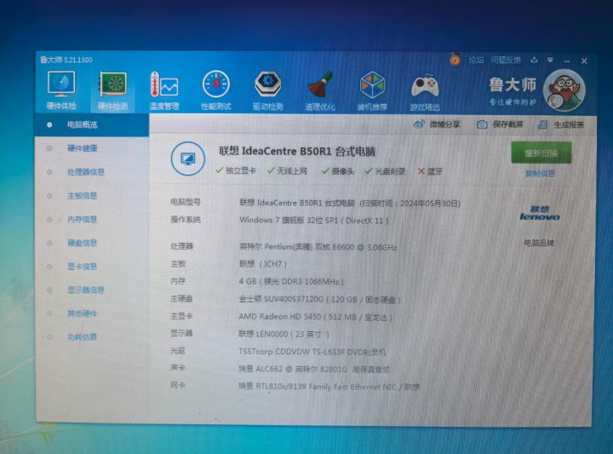Open the 硬件体检 hardware checkup icon
The height and width of the screenshot is (454, 613).
(x=61, y=90)
